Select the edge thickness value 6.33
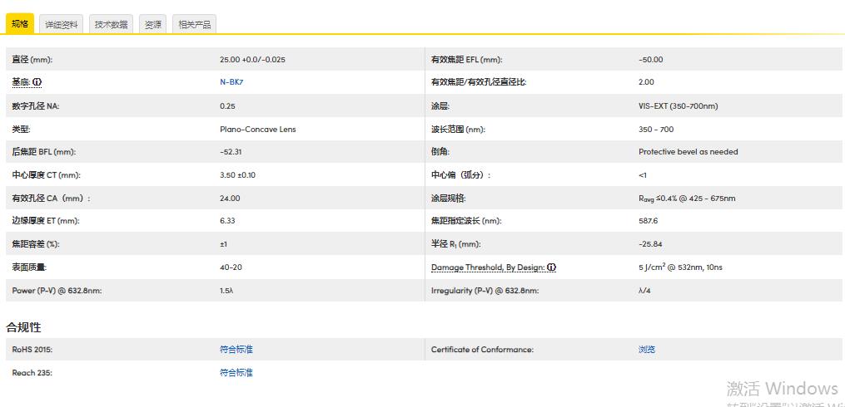 tap(227, 221)
